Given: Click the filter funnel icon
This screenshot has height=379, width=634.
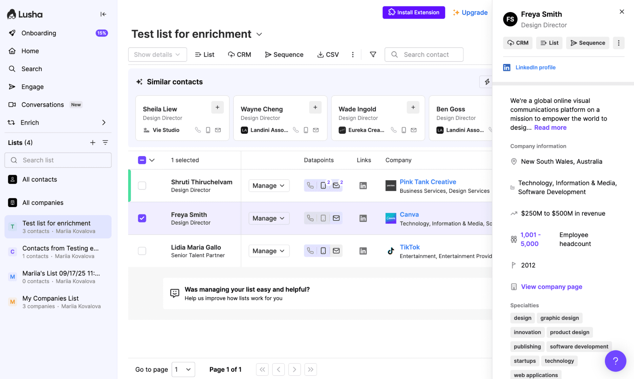Looking at the screenshot, I should (x=373, y=54).
